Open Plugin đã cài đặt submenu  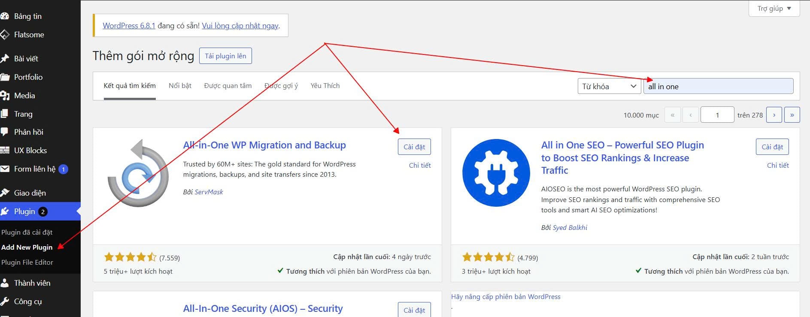click(x=27, y=232)
